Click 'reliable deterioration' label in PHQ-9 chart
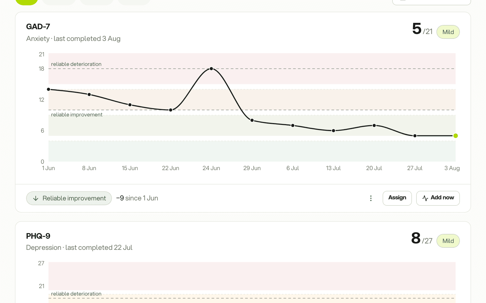Screen dimensions: 486x303 click(76, 294)
